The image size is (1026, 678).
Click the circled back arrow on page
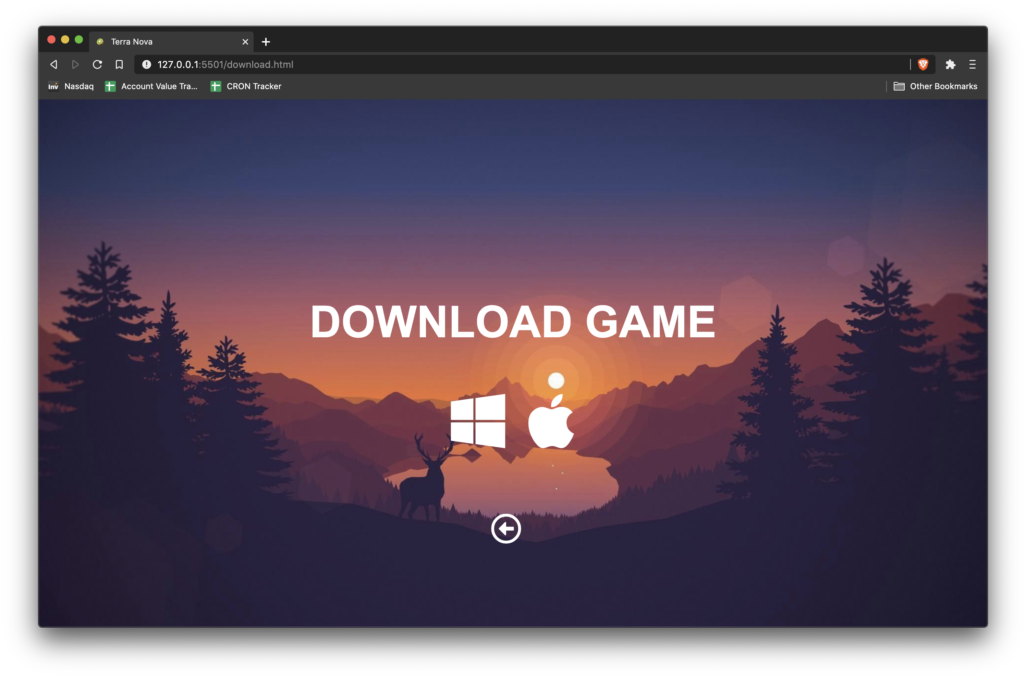coord(506,529)
